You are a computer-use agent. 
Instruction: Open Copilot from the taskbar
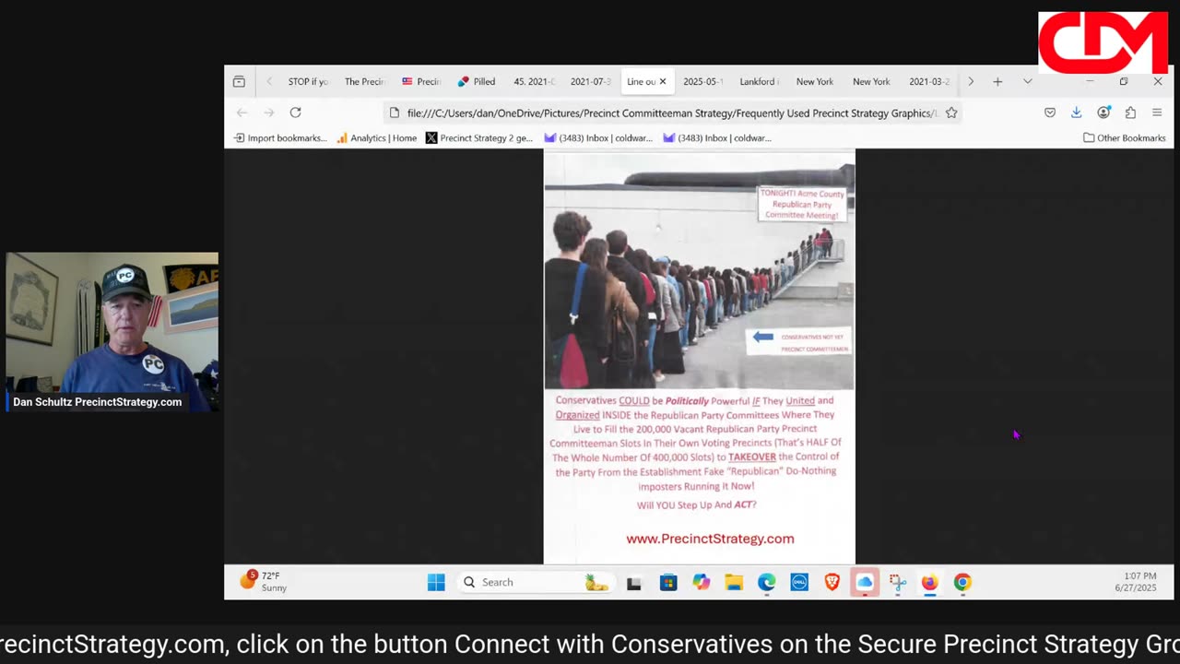[702, 582]
